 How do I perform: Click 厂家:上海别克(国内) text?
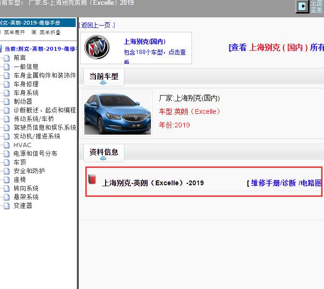click(x=189, y=98)
